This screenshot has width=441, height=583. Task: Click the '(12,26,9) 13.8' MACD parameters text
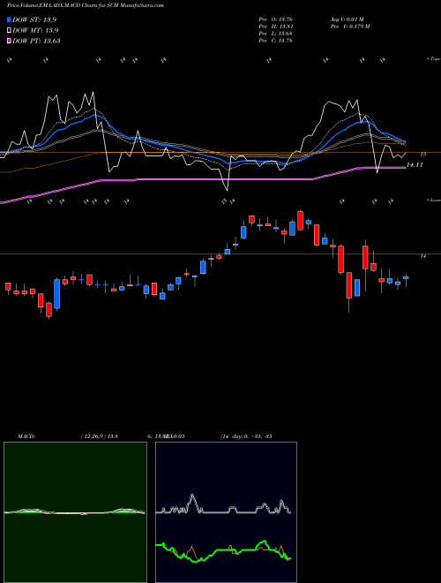click(99, 436)
